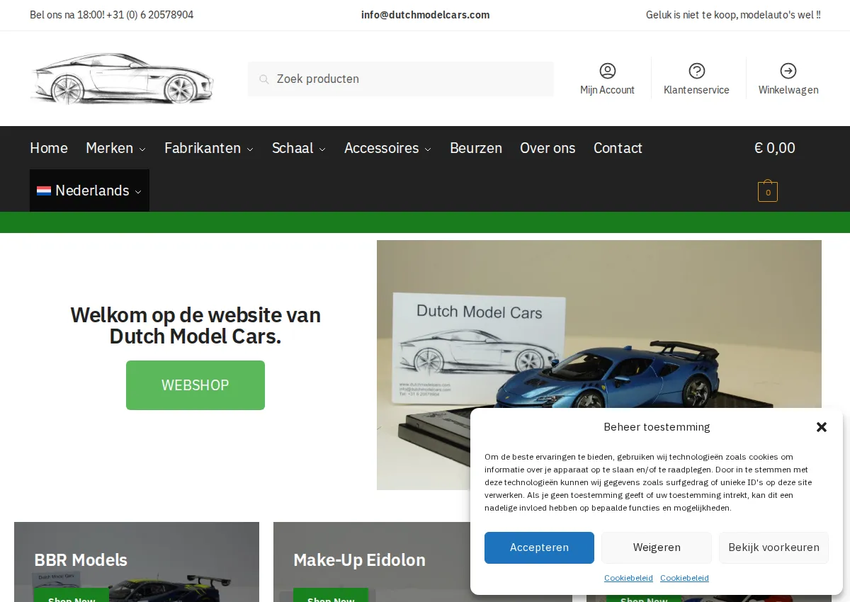Click Shop Now under BBR Models

pos(72,596)
